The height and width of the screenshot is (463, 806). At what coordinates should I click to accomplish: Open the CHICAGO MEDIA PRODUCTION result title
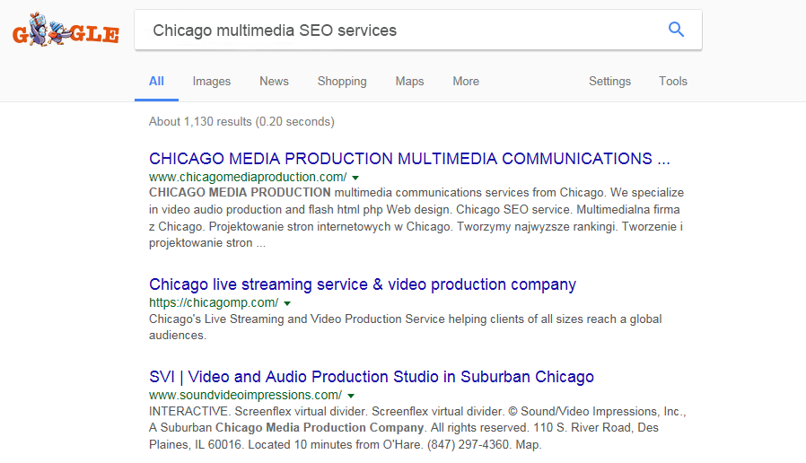coord(409,159)
